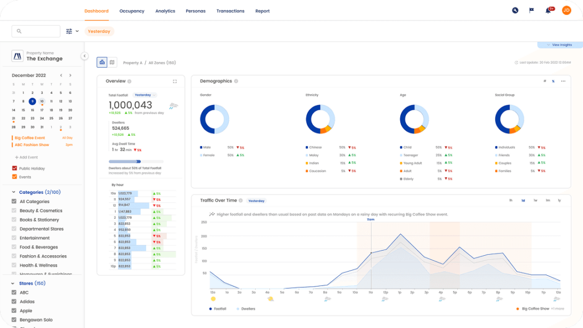Open the JD user avatar menu
The width and height of the screenshot is (583, 328).
[566, 10]
